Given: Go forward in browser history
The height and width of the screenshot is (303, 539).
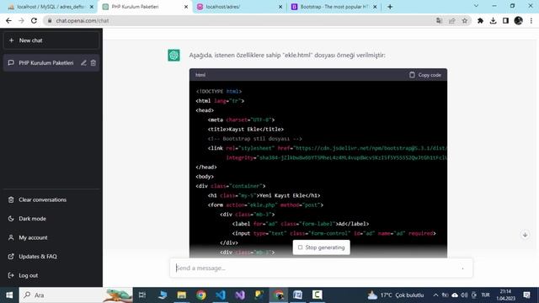Looking at the screenshot, I should coord(21,20).
